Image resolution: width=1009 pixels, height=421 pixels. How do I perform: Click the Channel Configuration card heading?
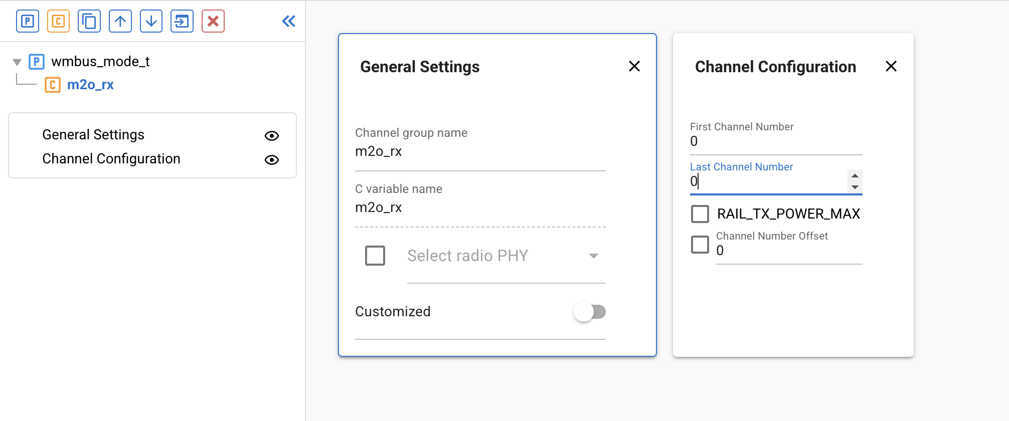click(x=775, y=67)
